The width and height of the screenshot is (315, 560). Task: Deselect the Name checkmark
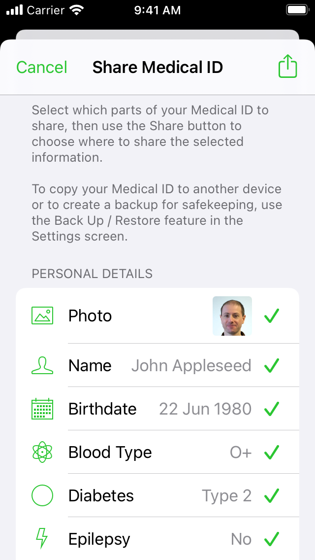click(272, 365)
